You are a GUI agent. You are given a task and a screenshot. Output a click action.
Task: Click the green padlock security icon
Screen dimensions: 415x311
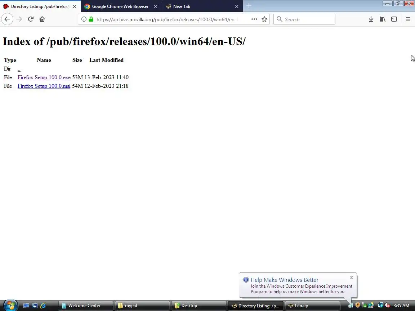tap(91, 19)
